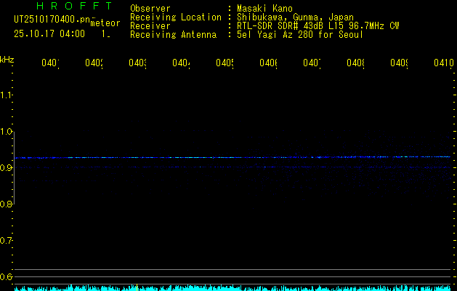
Task: Select the RTL-SDR SDR# 43dB receiver details
Action: coord(318,26)
